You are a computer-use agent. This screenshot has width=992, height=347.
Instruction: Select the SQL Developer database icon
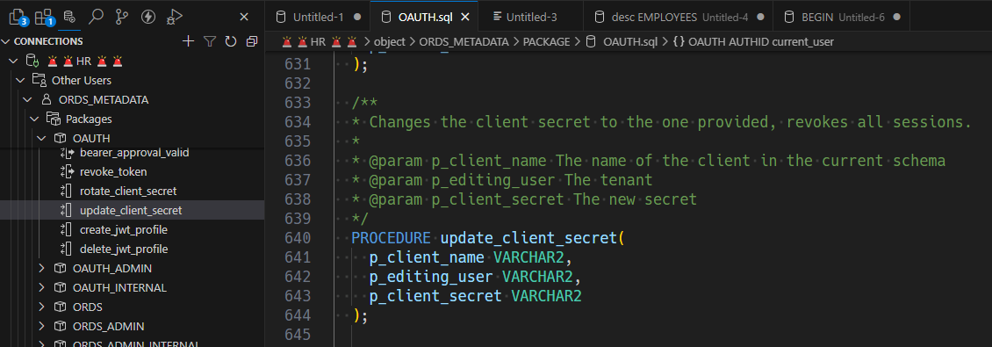[x=69, y=17]
